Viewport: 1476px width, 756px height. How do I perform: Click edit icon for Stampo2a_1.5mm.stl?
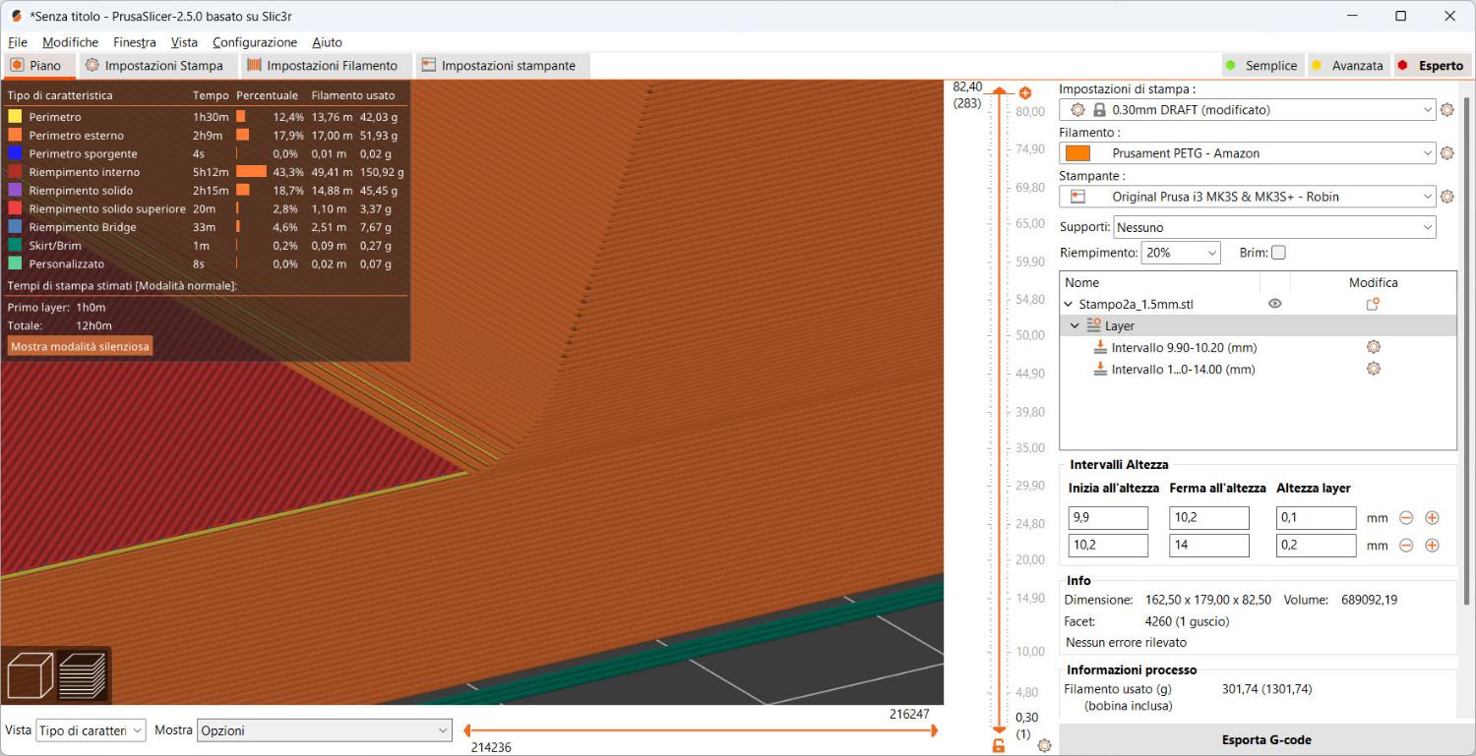(1373, 305)
